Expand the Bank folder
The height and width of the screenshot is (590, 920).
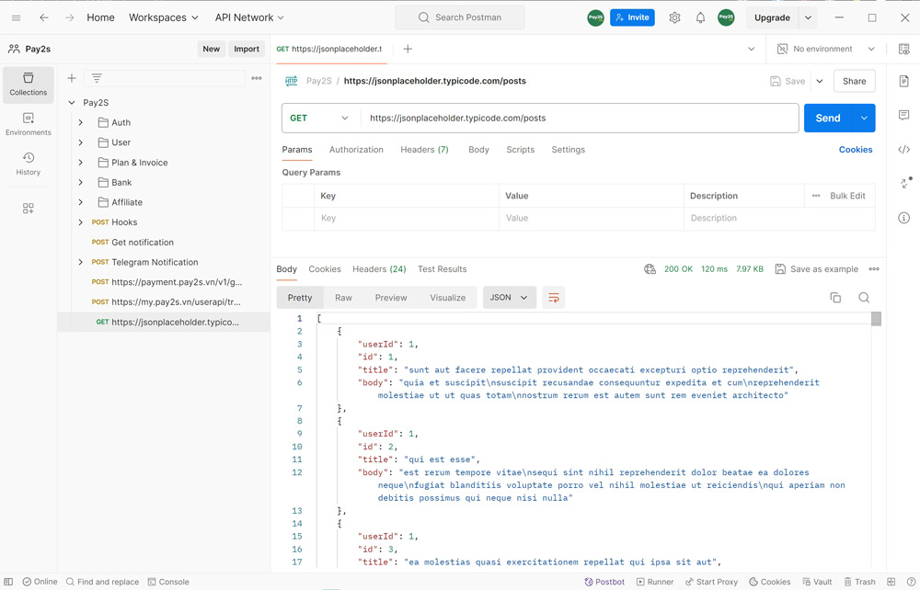pyautogui.click(x=81, y=182)
